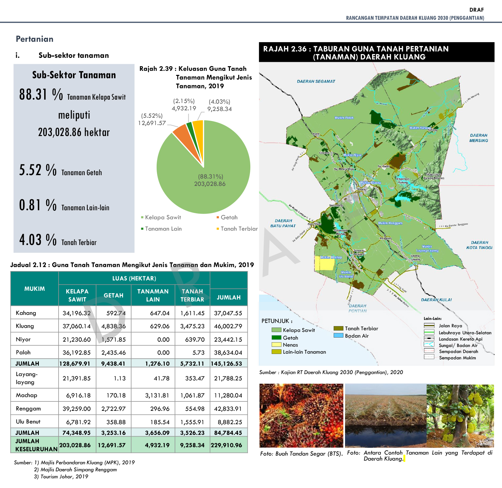Click the Kelapa Sawit pie legend marker
The width and height of the screenshot is (502, 488).
coord(142,218)
